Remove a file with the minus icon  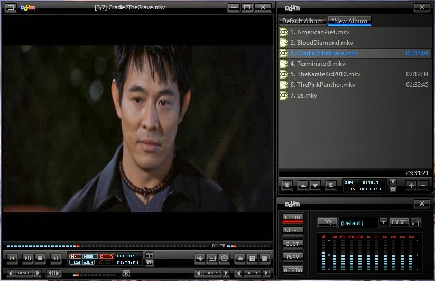click(423, 185)
